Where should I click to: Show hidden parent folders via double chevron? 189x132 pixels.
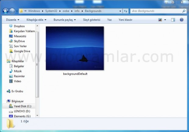25,11
